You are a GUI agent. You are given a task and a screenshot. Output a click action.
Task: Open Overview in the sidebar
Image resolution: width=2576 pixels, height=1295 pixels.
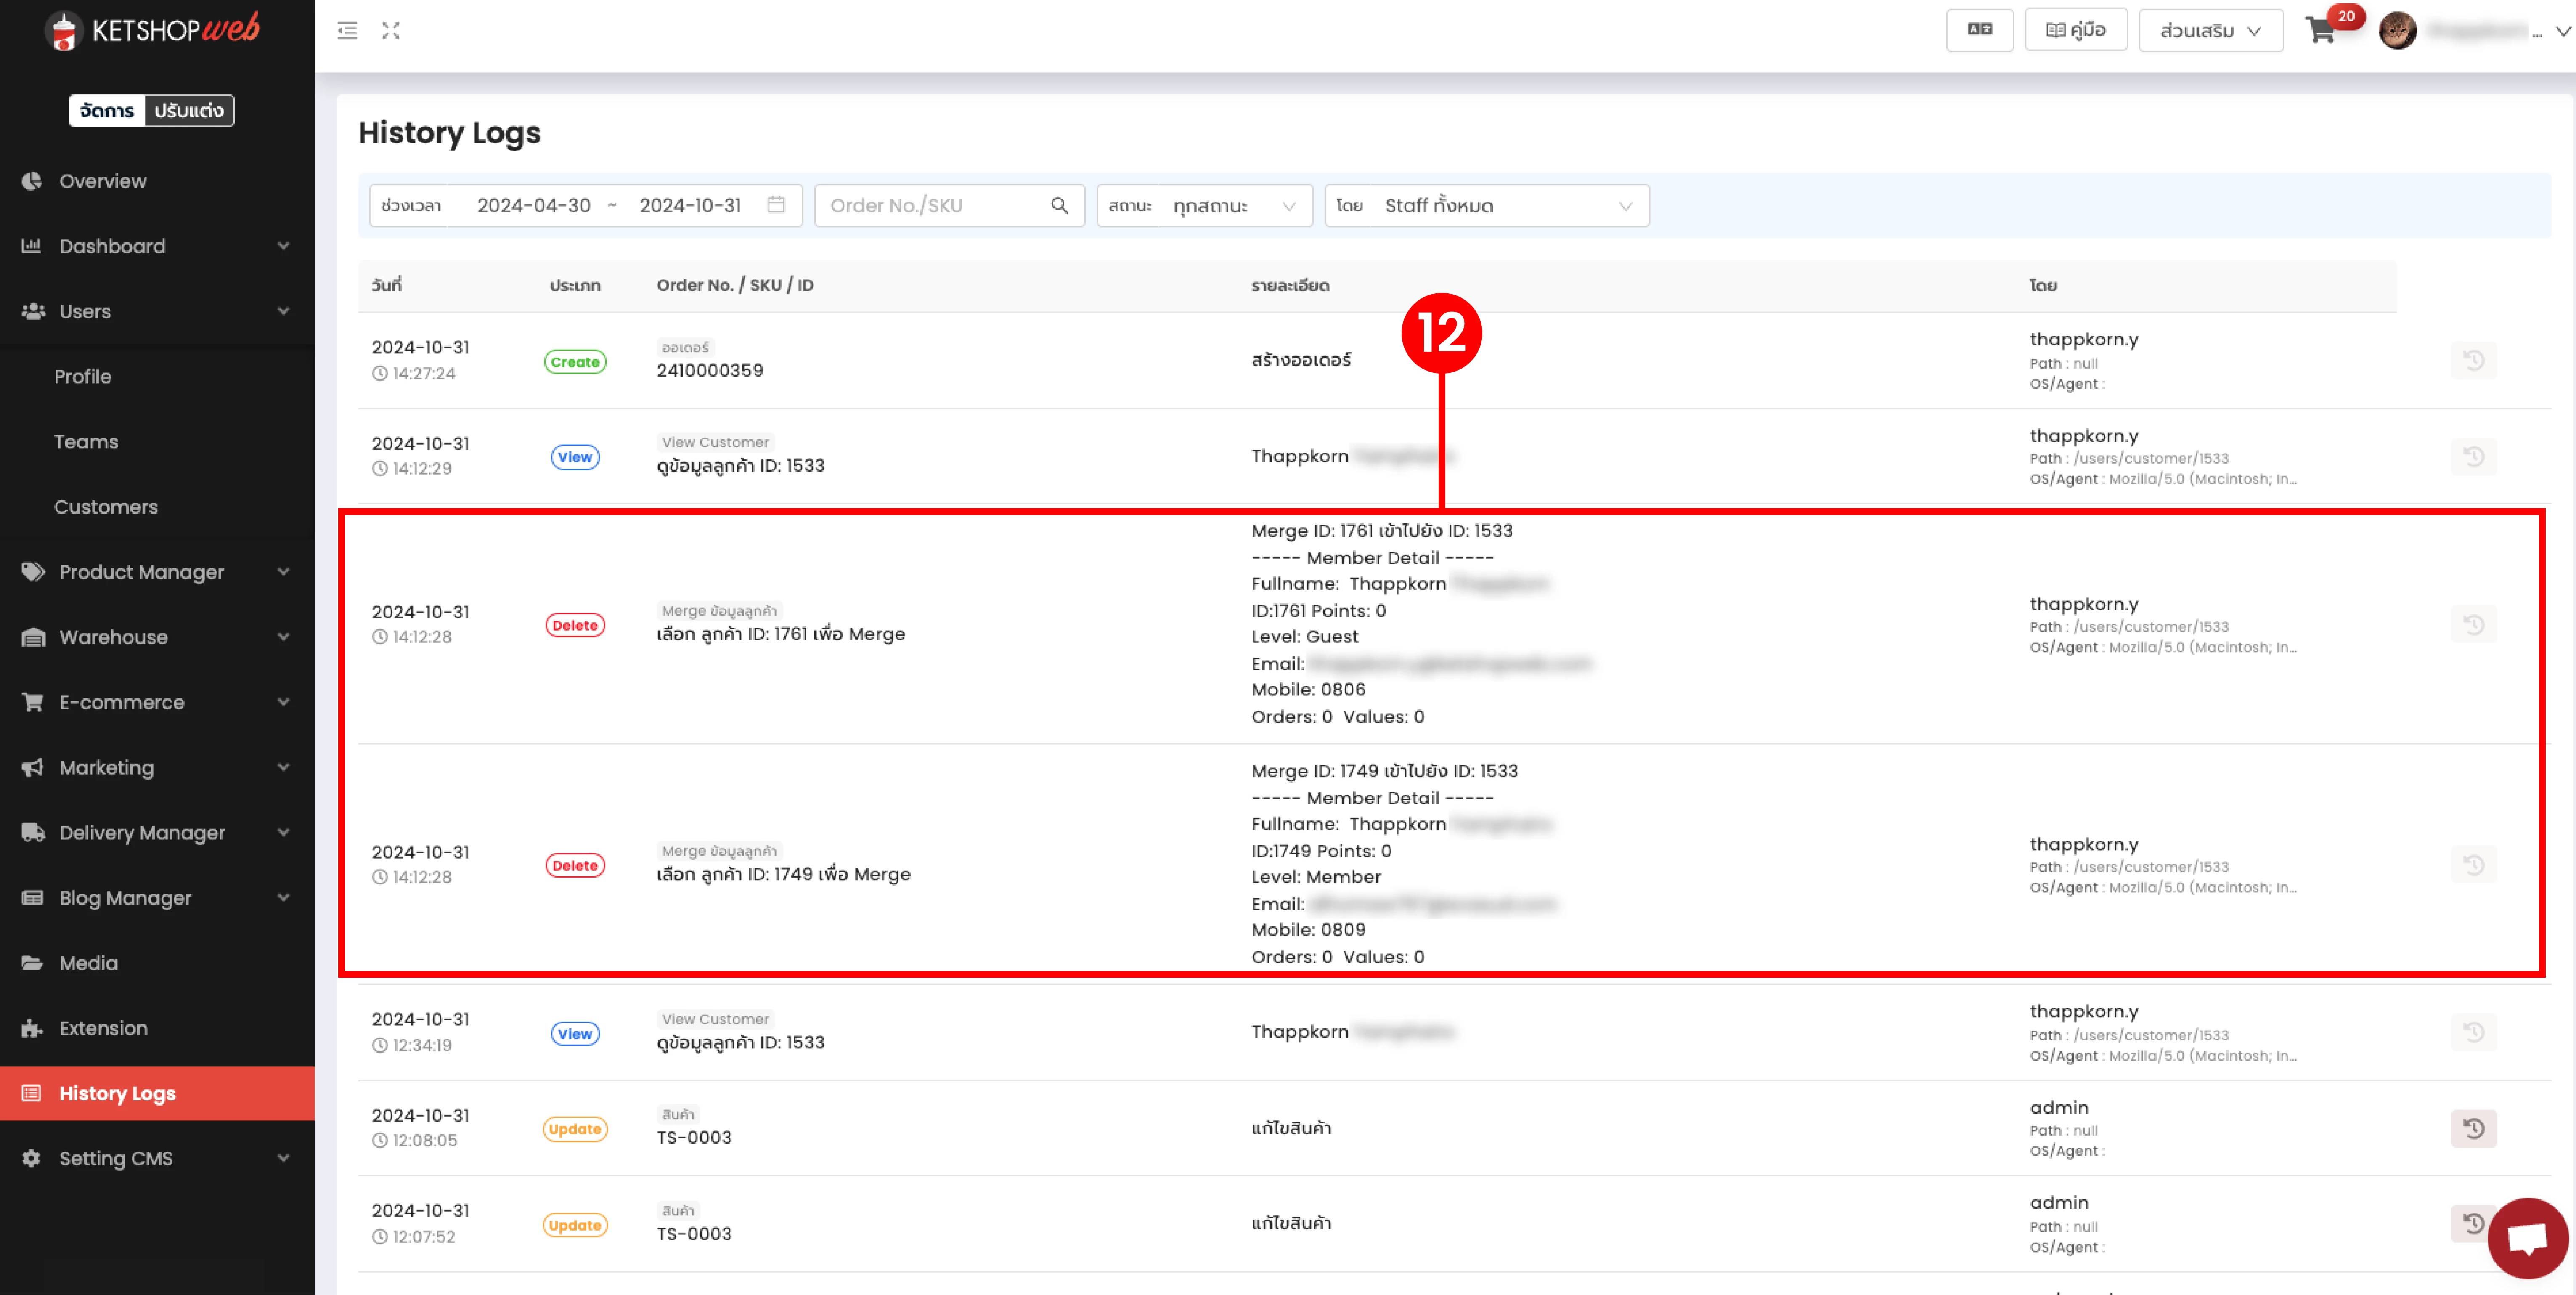(x=157, y=181)
